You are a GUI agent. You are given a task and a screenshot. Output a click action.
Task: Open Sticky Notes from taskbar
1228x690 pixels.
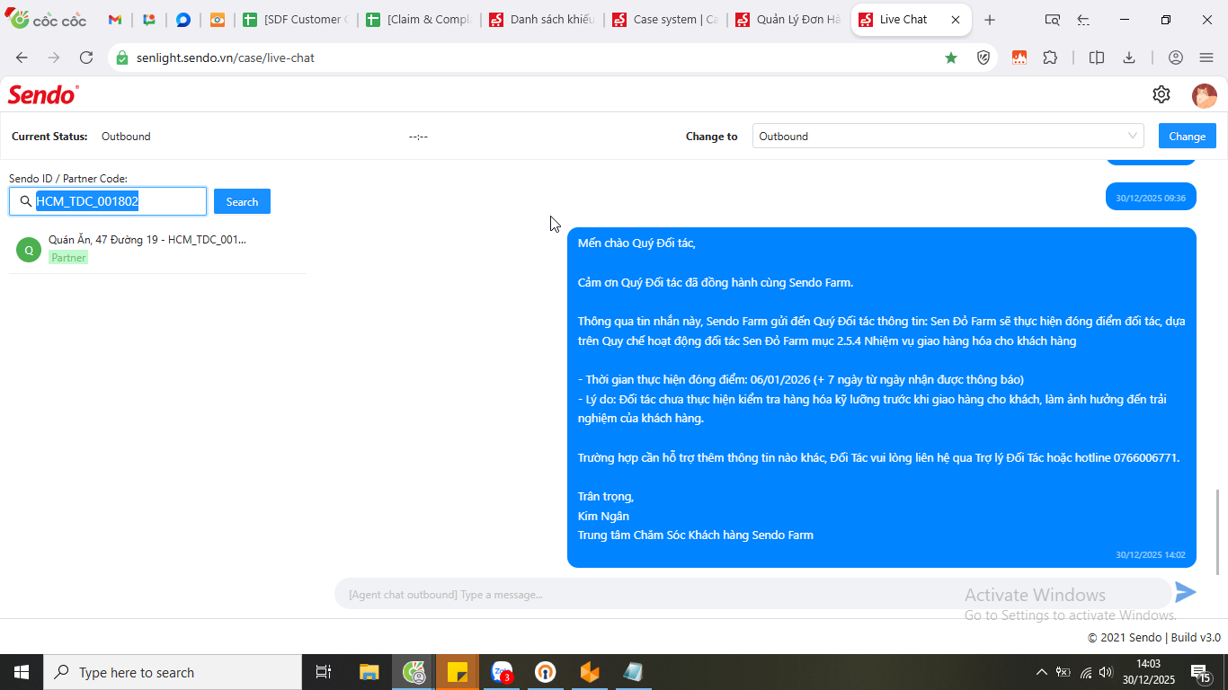click(x=457, y=672)
